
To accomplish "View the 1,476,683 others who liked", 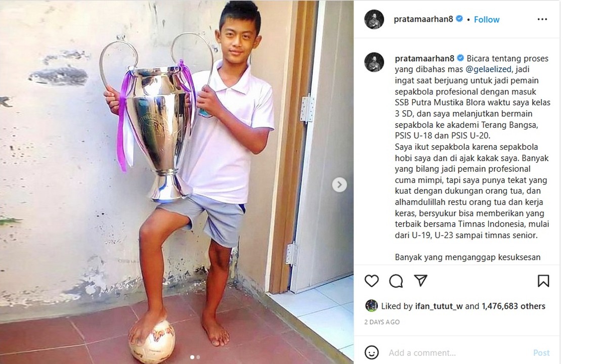I will click(x=513, y=306).
